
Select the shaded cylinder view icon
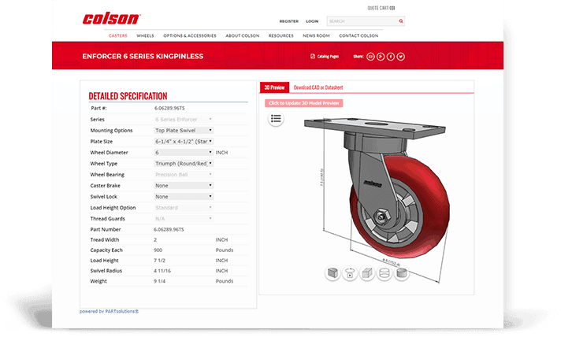401,273
